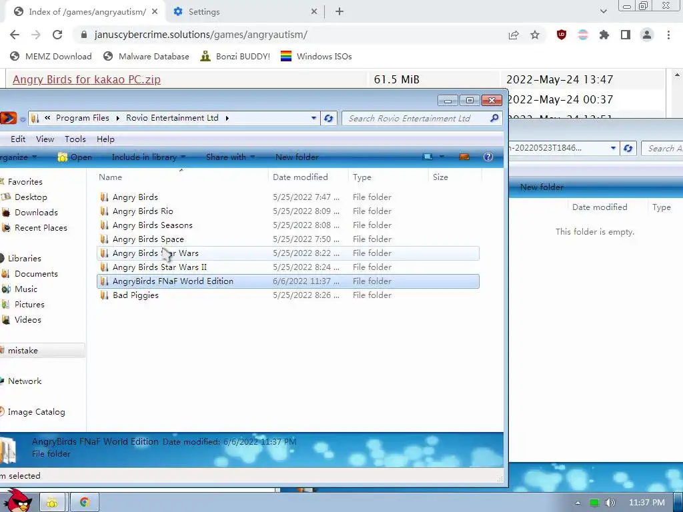
Task: Select the Angry Birds folder
Action: coord(288,197)
